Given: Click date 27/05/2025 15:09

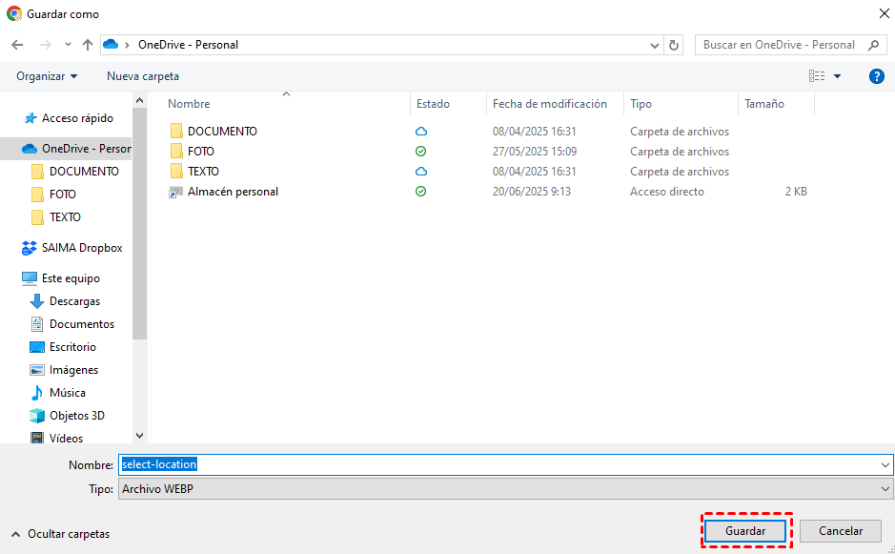Looking at the screenshot, I should (x=535, y=152).
